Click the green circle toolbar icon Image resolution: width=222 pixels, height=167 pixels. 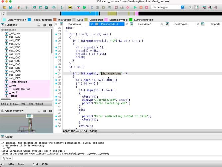point(84,7)
